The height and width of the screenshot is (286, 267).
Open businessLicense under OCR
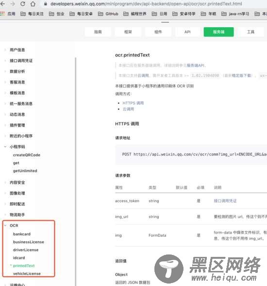29,242
